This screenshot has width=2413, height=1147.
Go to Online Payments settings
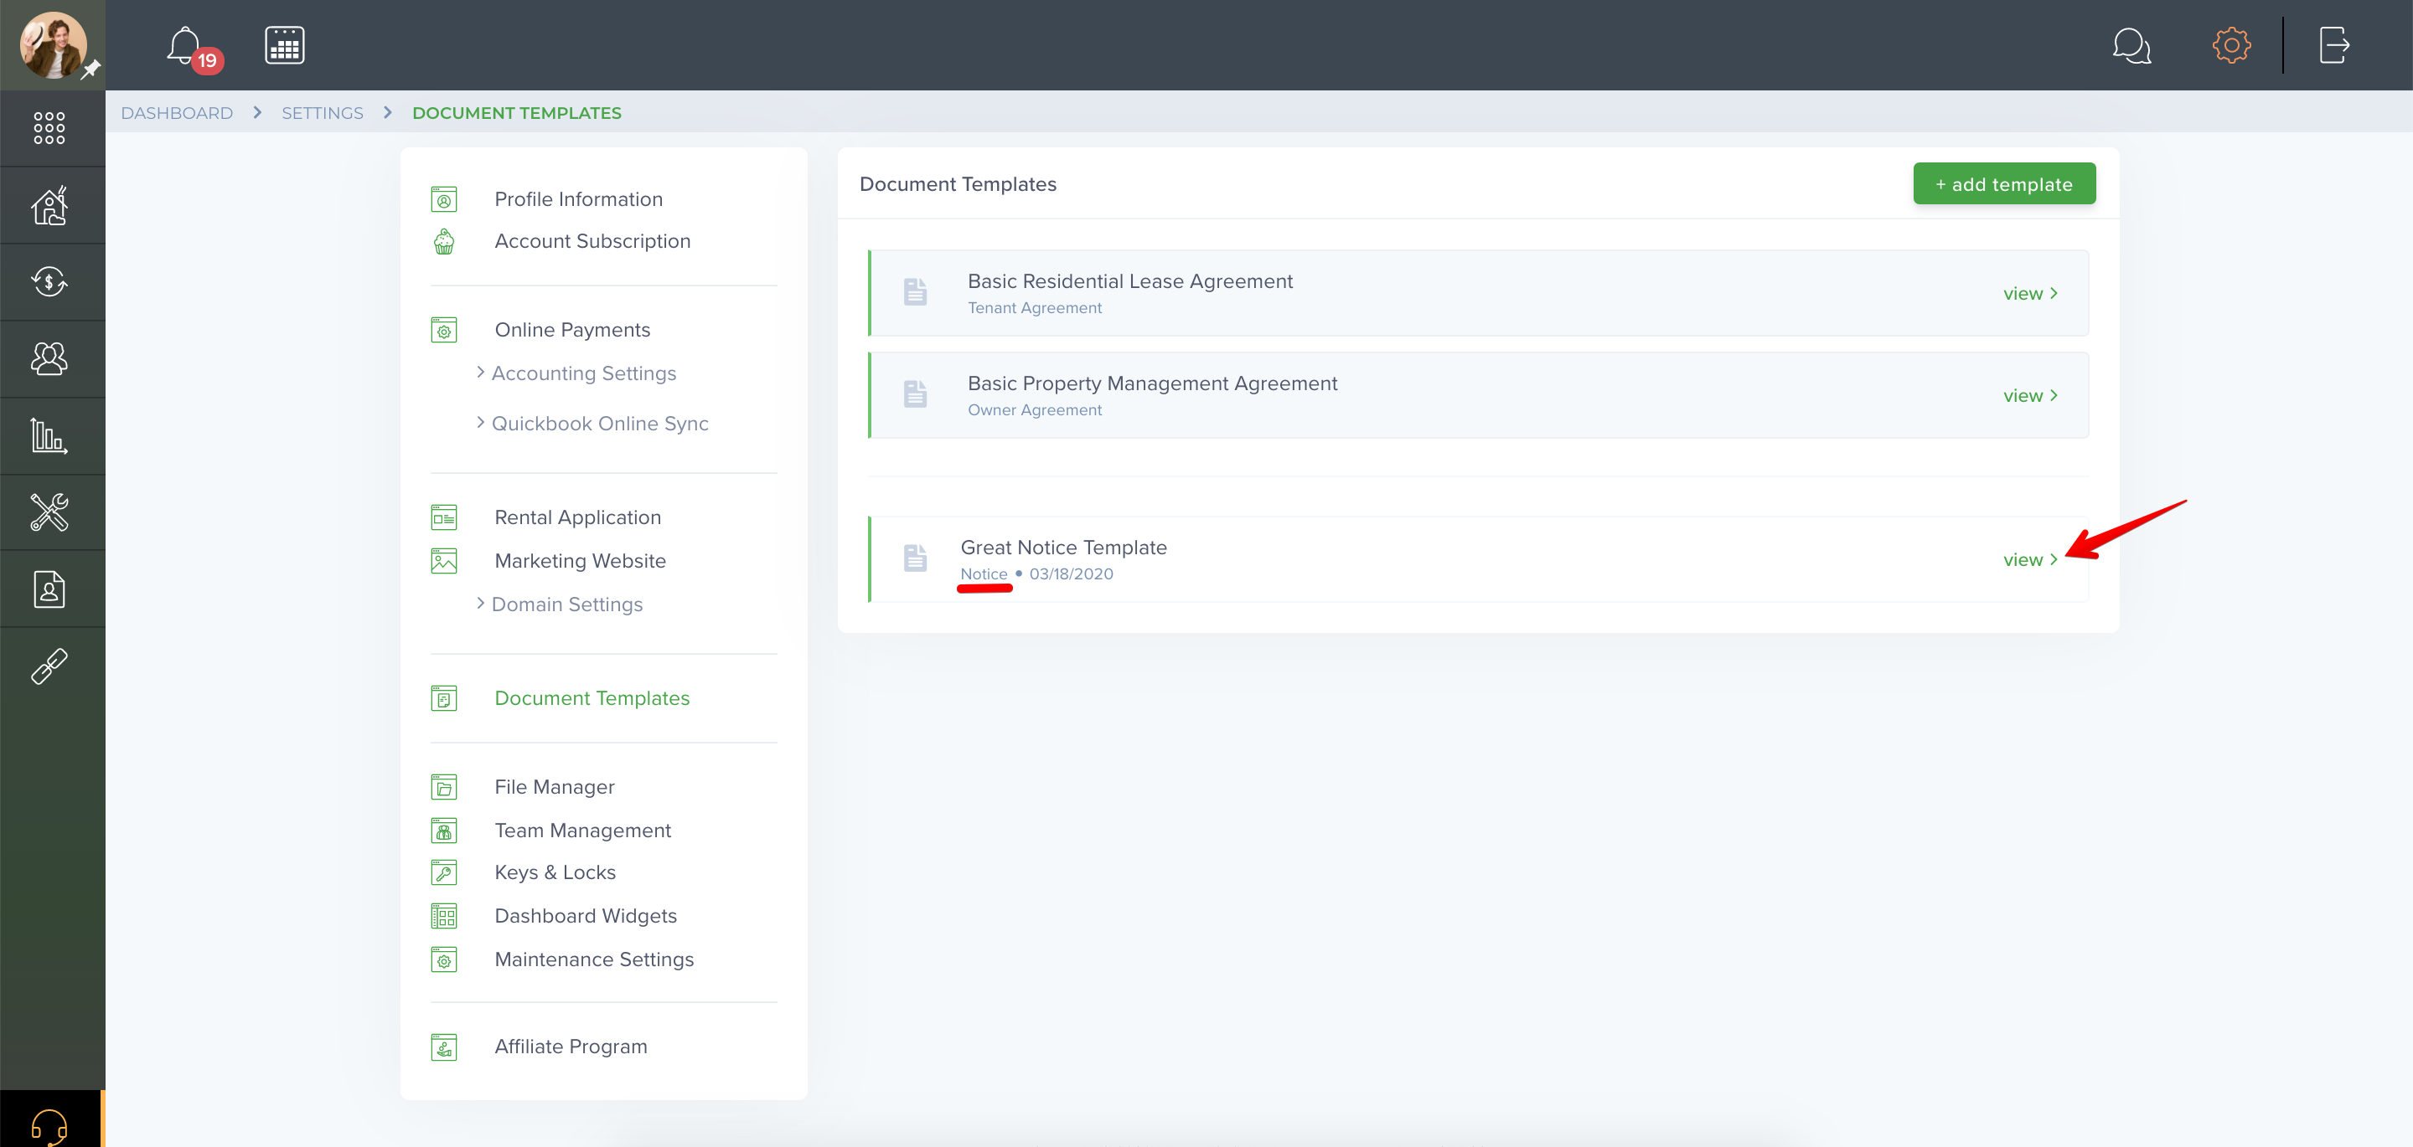coord(571,331)
